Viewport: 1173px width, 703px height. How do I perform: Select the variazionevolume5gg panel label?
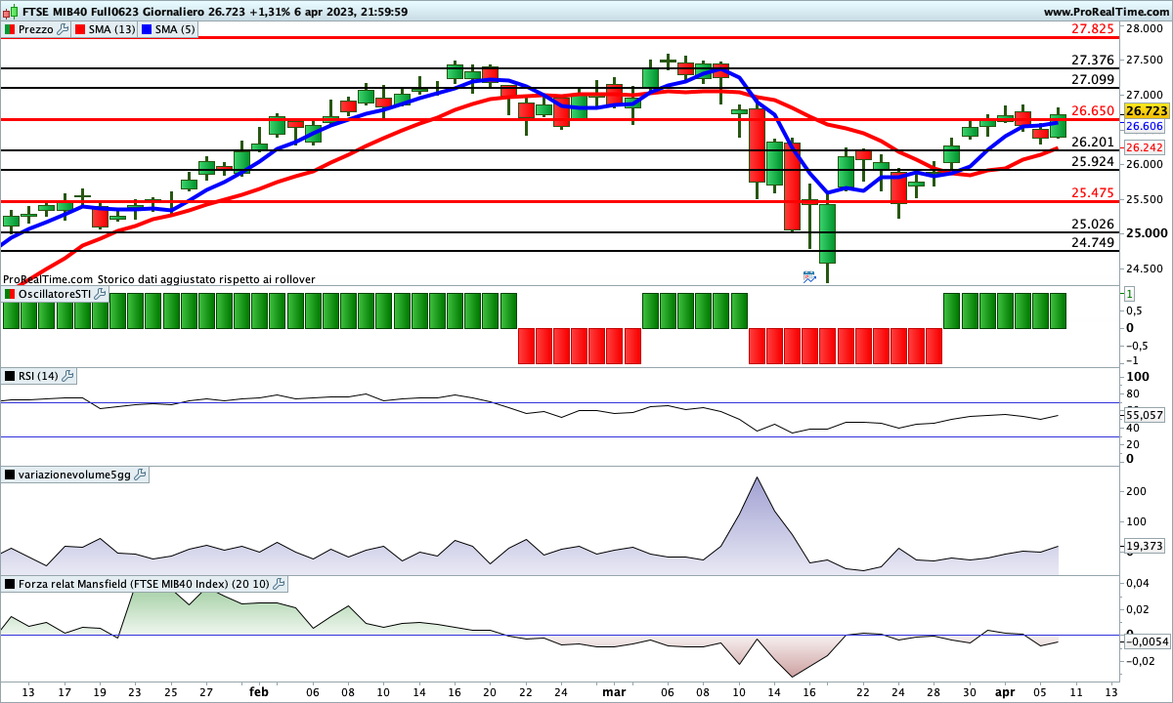(74, 475)
